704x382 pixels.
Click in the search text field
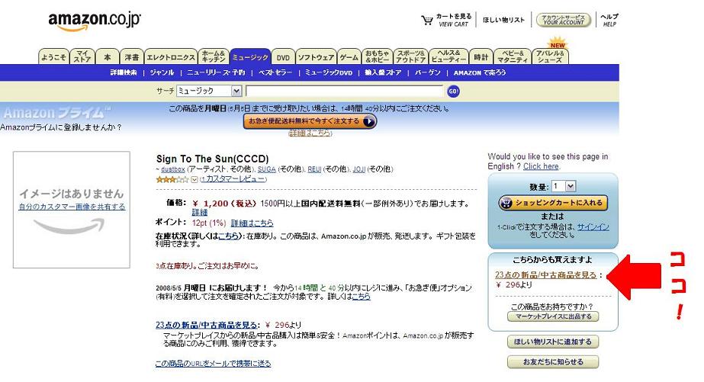345,91
